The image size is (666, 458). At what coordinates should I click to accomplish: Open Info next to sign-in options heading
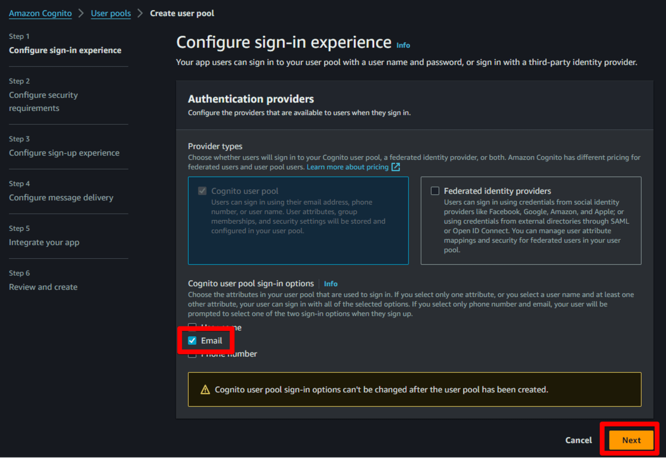tap(331, 284)
